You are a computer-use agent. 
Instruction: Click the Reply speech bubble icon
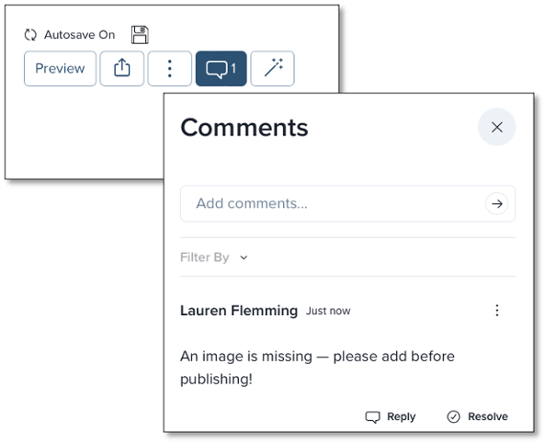pos(372,416)
